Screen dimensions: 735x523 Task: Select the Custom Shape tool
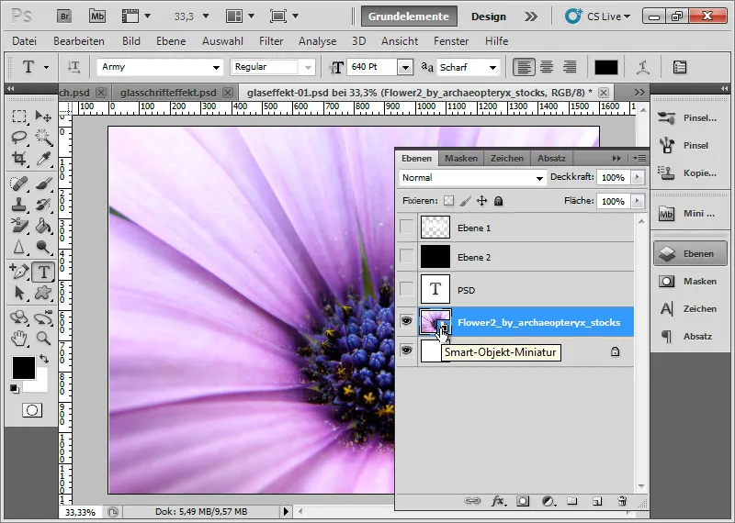pos(43,293)
